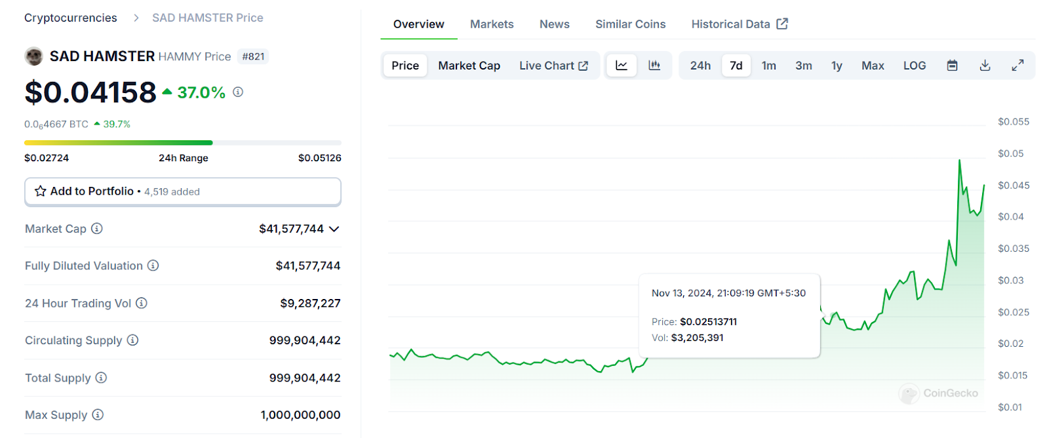Screen dimensions: 1049x438
Task: Open Live Chart link
Action: 553,66
